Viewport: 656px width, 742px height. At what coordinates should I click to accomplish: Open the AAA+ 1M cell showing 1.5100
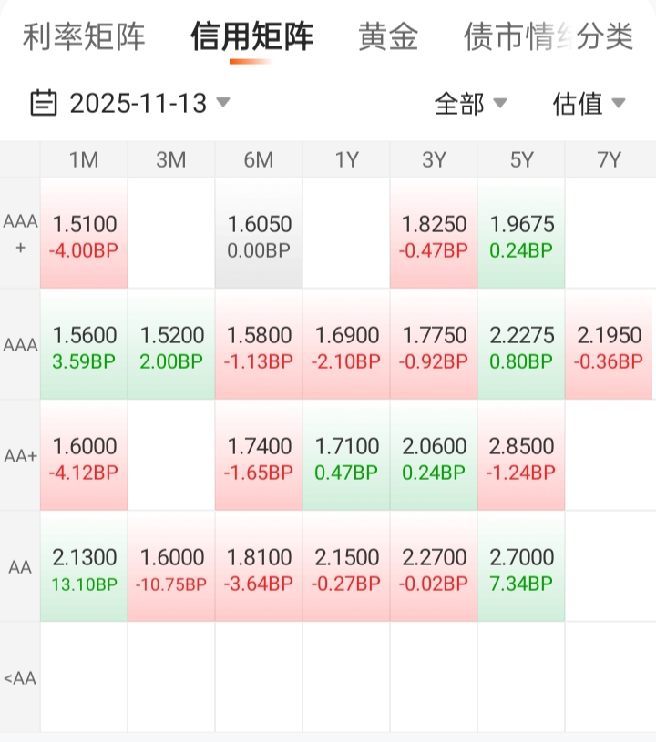tap(85, 234)
